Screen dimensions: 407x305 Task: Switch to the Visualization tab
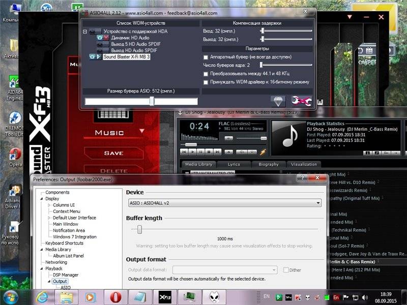304,164
